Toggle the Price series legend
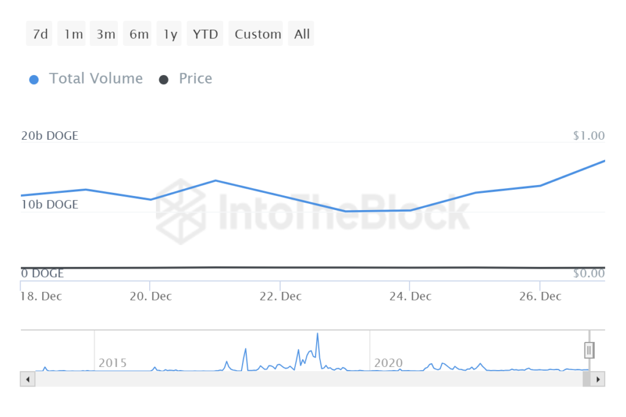The width and height of the screenshot is (626, 417). (x=195, y=79)
